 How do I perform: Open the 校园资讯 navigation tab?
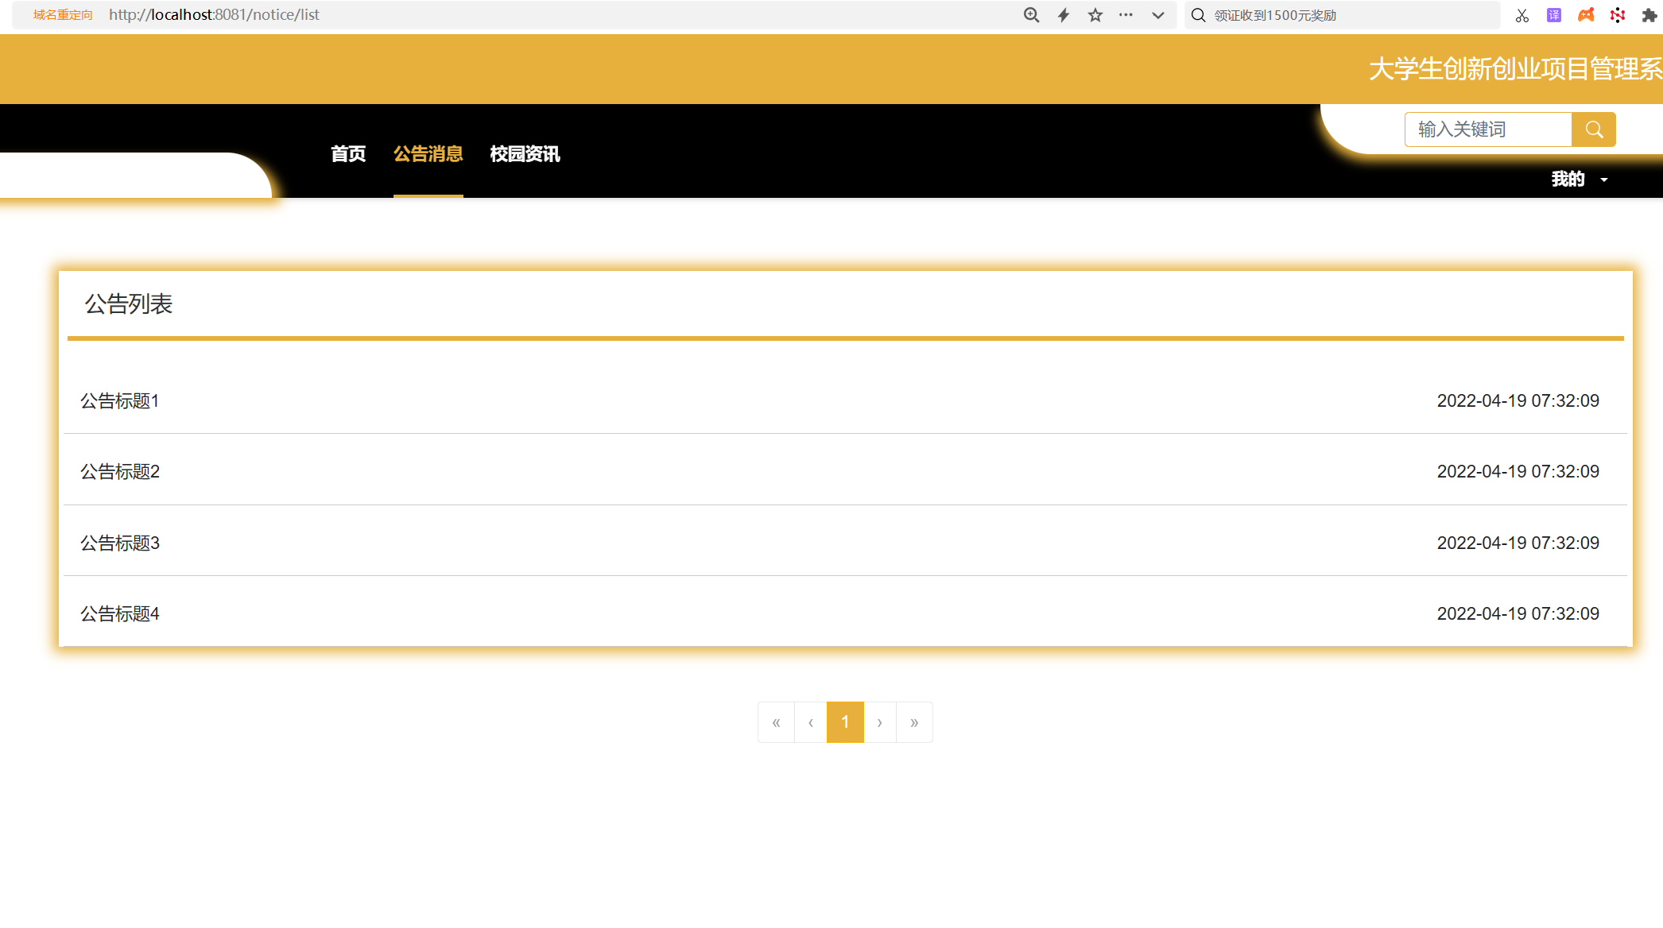(525, 154)
